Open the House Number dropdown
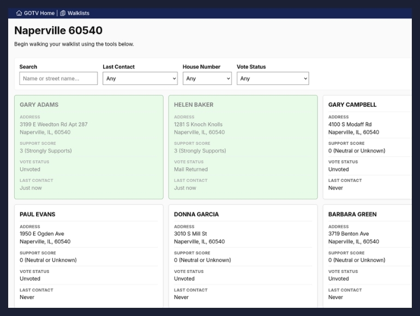420x316 pixels. point(207,78)
